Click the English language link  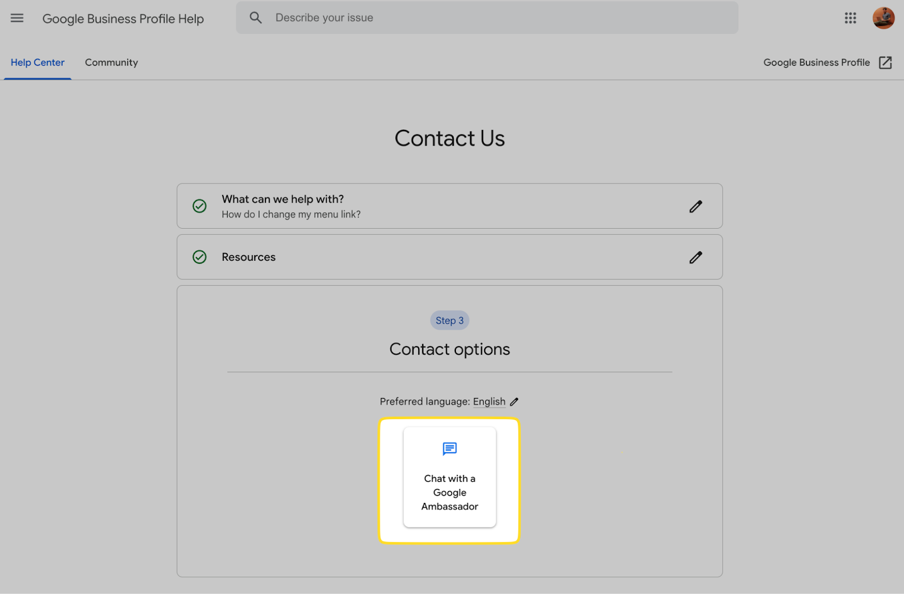489,401
